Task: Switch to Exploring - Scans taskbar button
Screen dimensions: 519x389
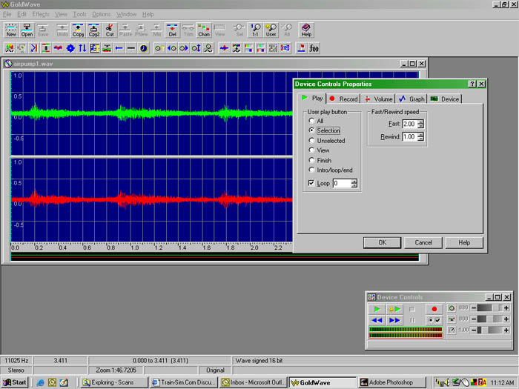Action: coord(114,382)
